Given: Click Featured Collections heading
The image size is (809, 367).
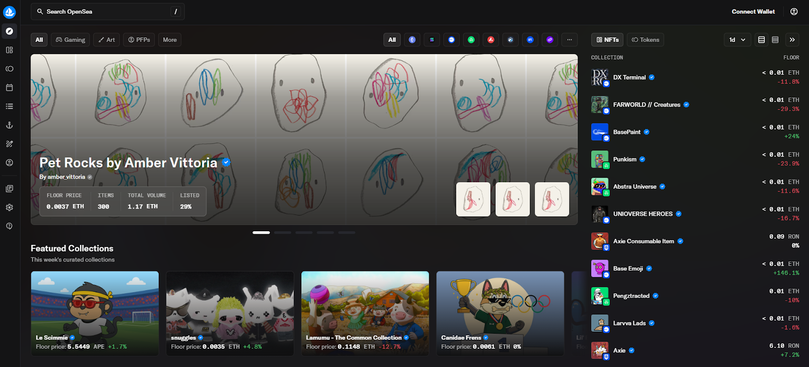Looking at the screenshot, I should (x=72, y=248).
